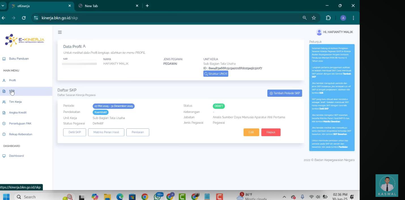This screenshot has height=200, width=405.
Task: Click the orange Edit button
Action: tap(251, 132)
